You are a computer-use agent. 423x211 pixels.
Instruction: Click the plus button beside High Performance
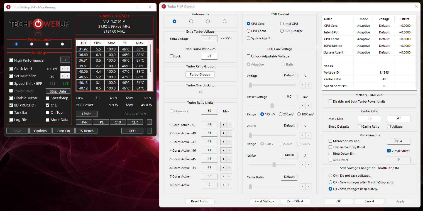(65, 60)
